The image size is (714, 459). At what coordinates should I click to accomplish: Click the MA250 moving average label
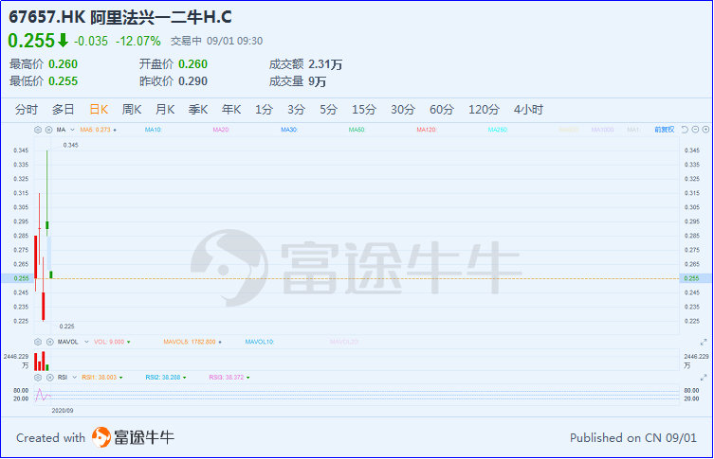498,130
